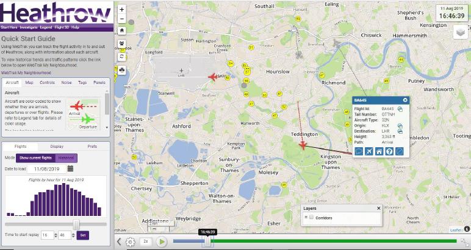This screenshot has height=250, width=471.
Task: Click the Leaflet attribution link
Action: coord(456,230)
